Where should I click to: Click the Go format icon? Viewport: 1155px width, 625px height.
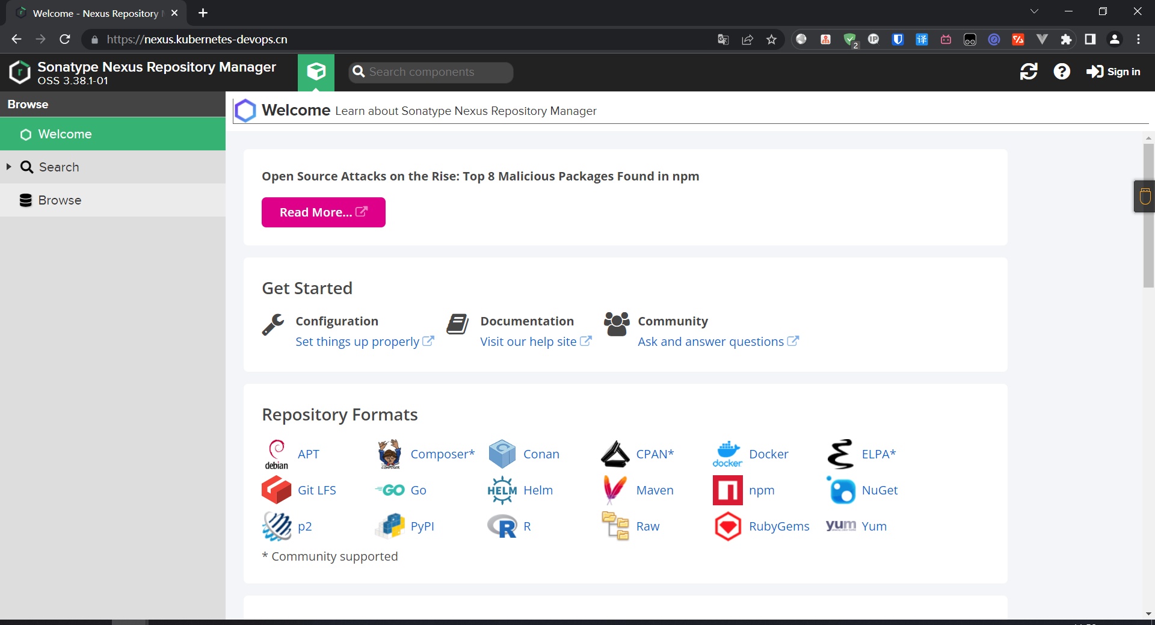pos(389,490)
